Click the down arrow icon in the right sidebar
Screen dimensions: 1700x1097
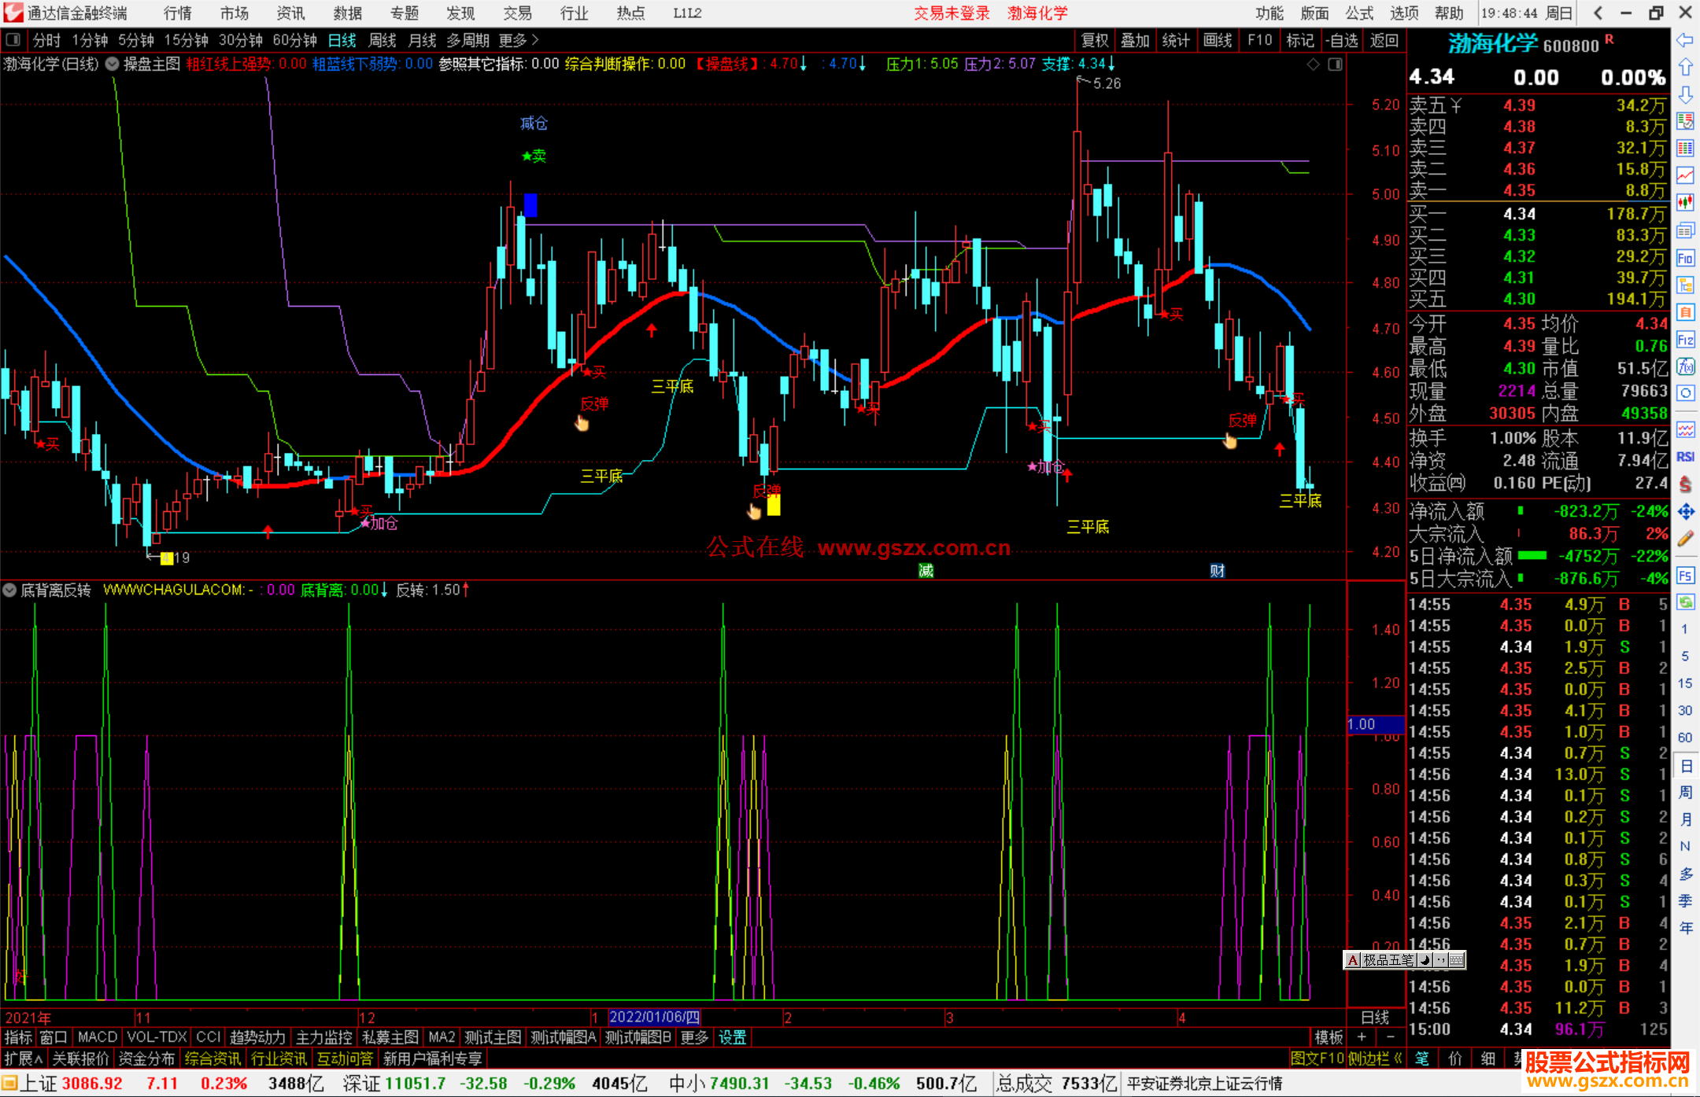pyautogui.click(x=1685, y=94)
